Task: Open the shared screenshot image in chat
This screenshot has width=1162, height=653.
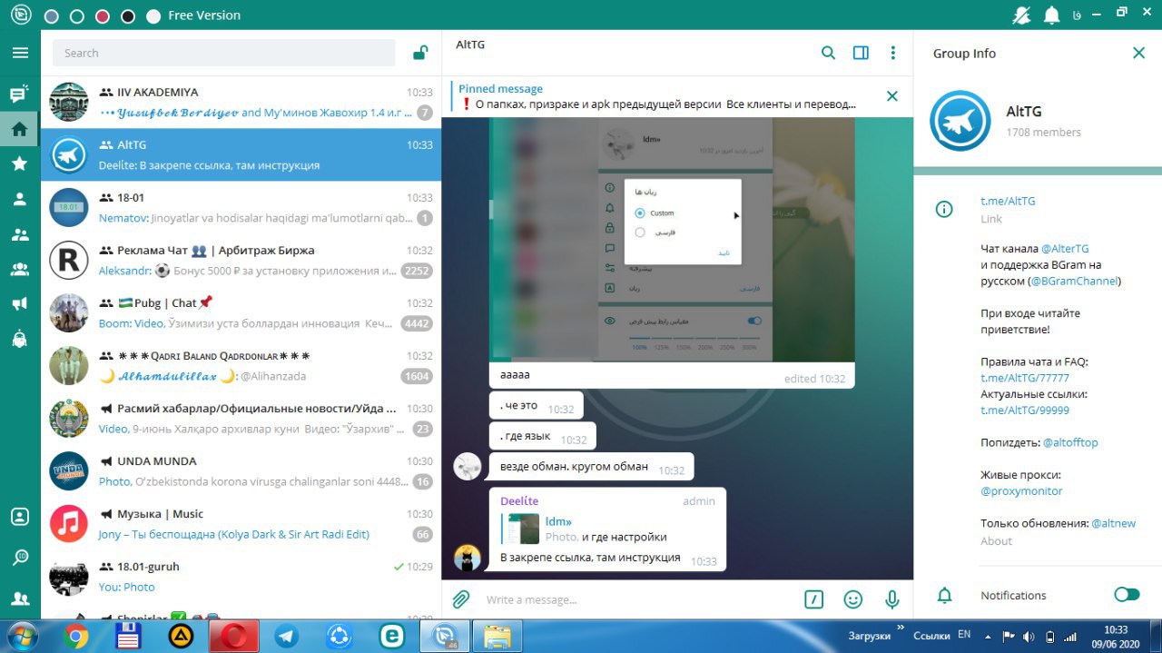Action: coord(672,239)
